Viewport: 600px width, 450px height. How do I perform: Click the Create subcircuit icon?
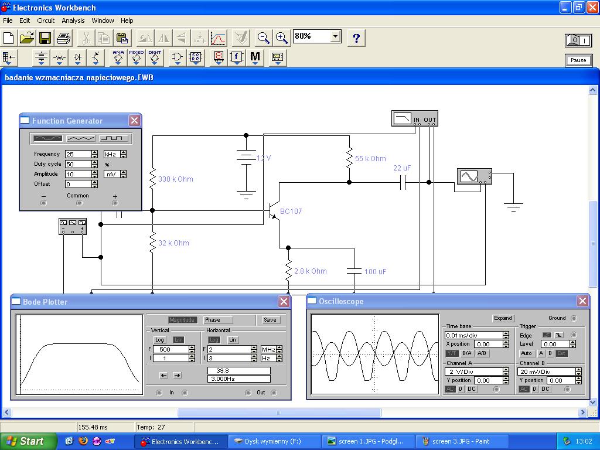(199, 38)
